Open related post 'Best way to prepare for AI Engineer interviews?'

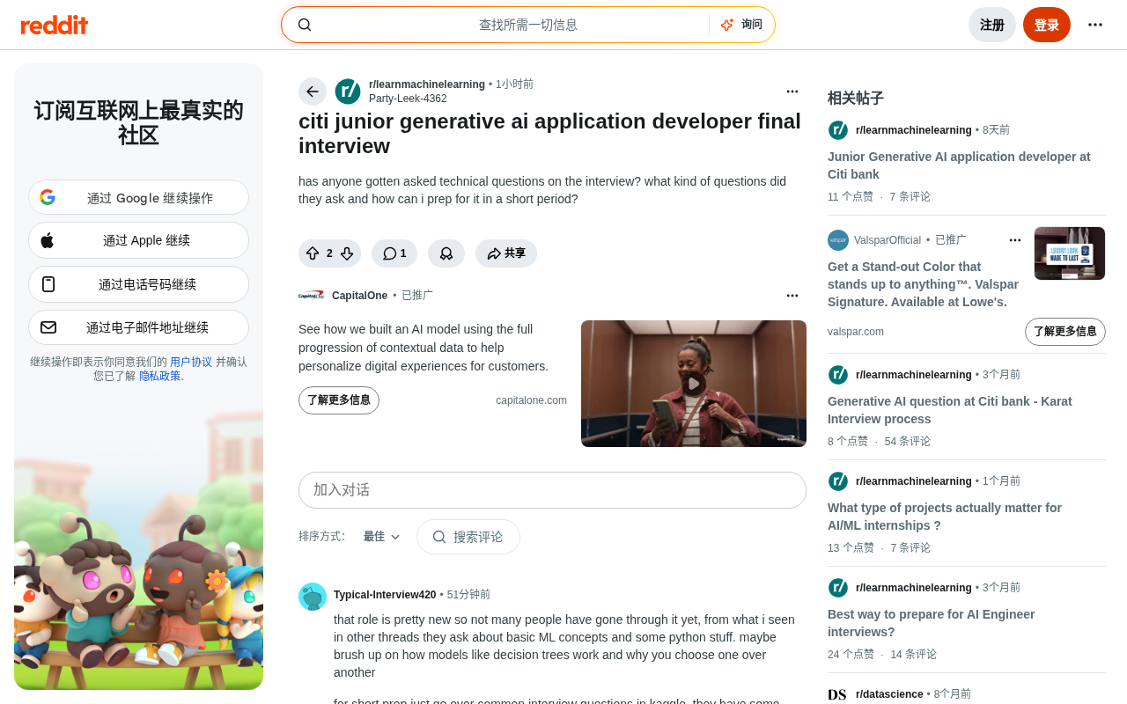coord(931,623)
